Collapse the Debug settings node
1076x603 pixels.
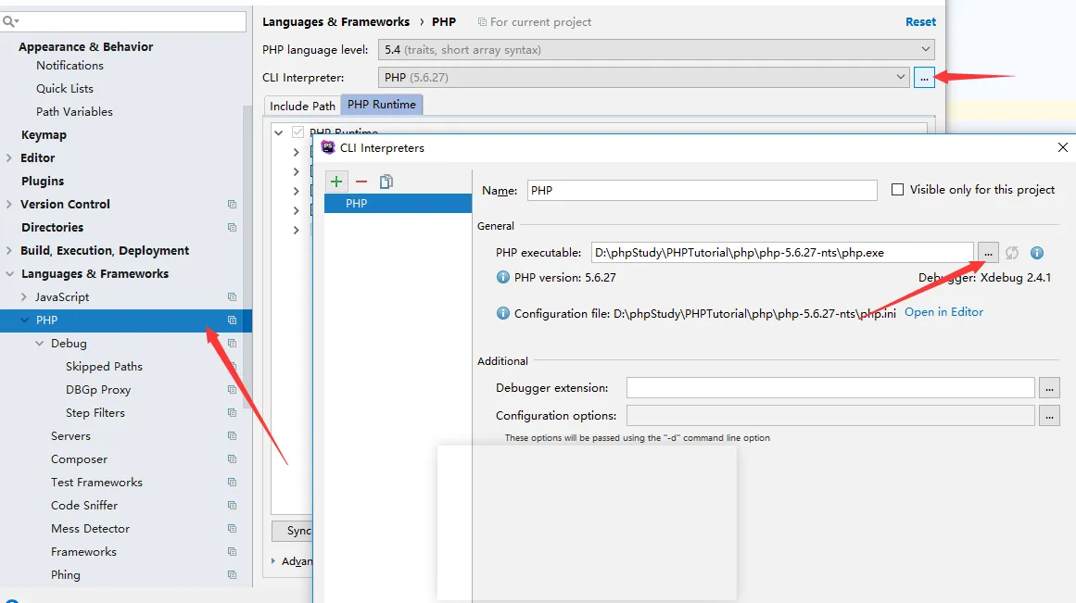(x=39, y=344)
